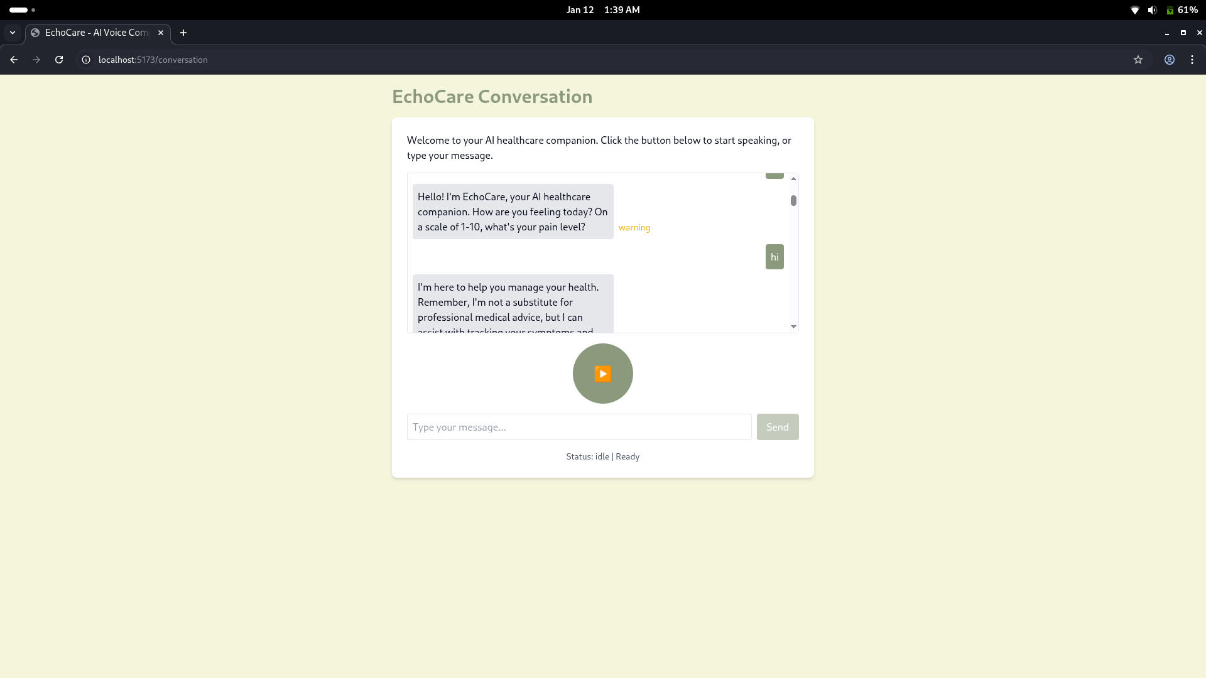The height and width of the screenshot is (678, 1206).
Task: Open a new tab with plus icon
Action: pos(183,33)
